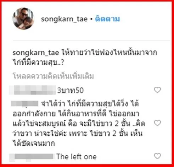
Task: Click the comment's last line "ได้ชัดเจนมาก"
Action: [34, 143]
